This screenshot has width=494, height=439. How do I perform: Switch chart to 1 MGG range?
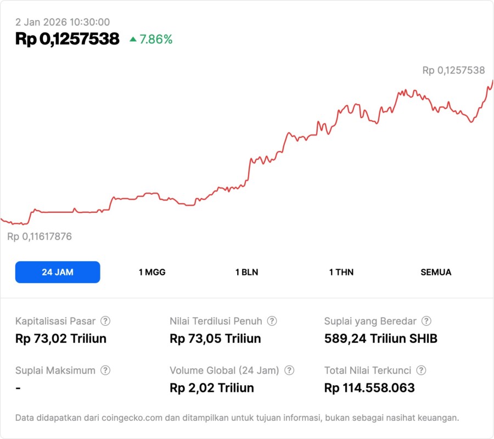(x=152, y=272)
